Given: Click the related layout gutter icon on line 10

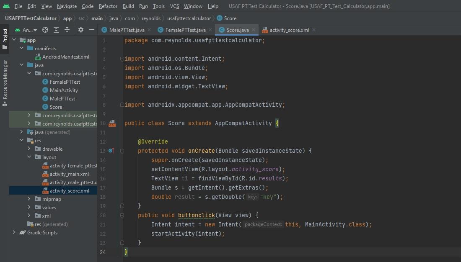Looking at the screenshot, I should click(111, 123).
